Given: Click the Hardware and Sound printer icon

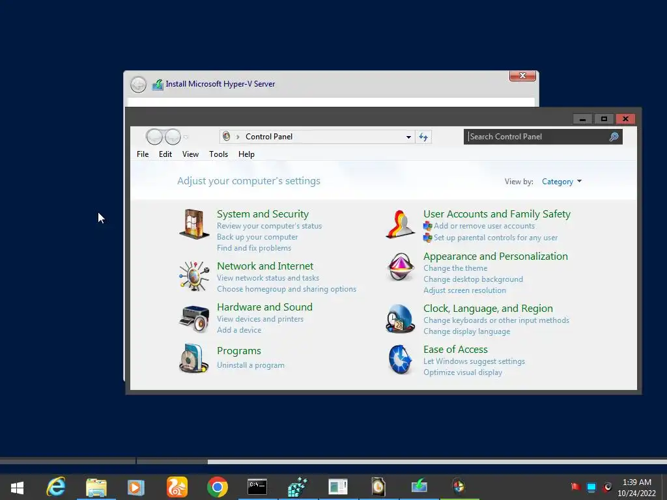Looking at the screenshot, I should point(194,318).
